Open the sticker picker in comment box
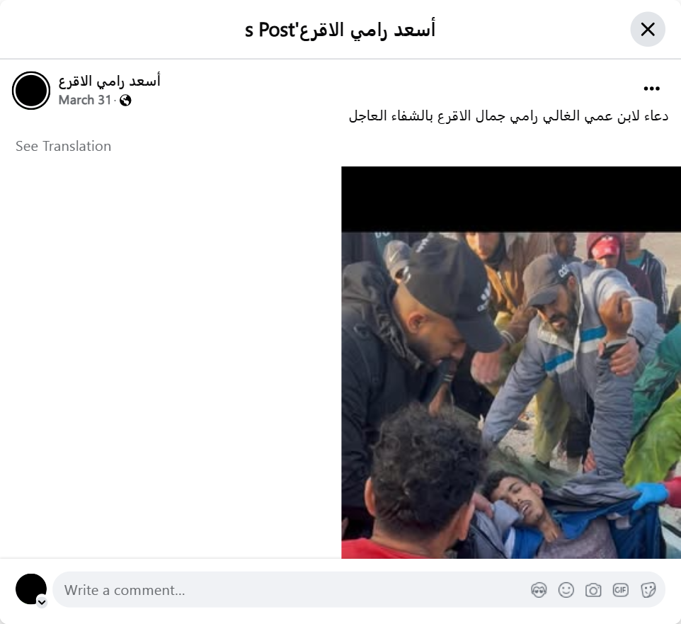This screenshot has width=681, height=624. 648,590
